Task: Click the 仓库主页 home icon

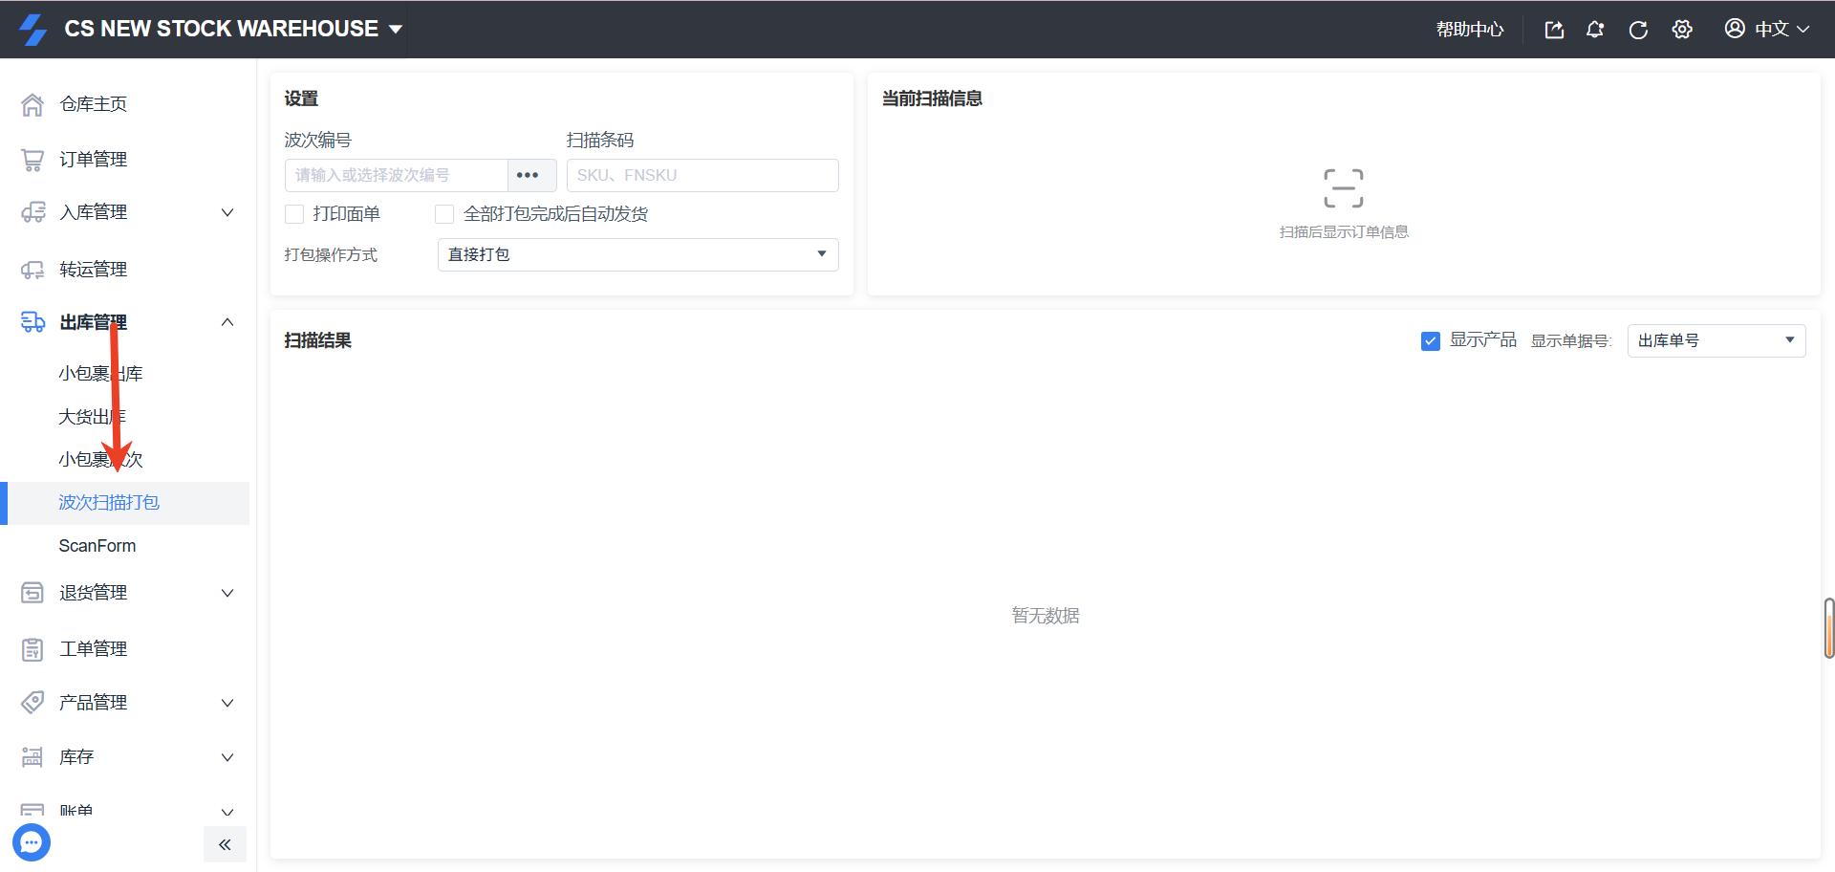Action: pyautogui.click(x=32, y=104)
